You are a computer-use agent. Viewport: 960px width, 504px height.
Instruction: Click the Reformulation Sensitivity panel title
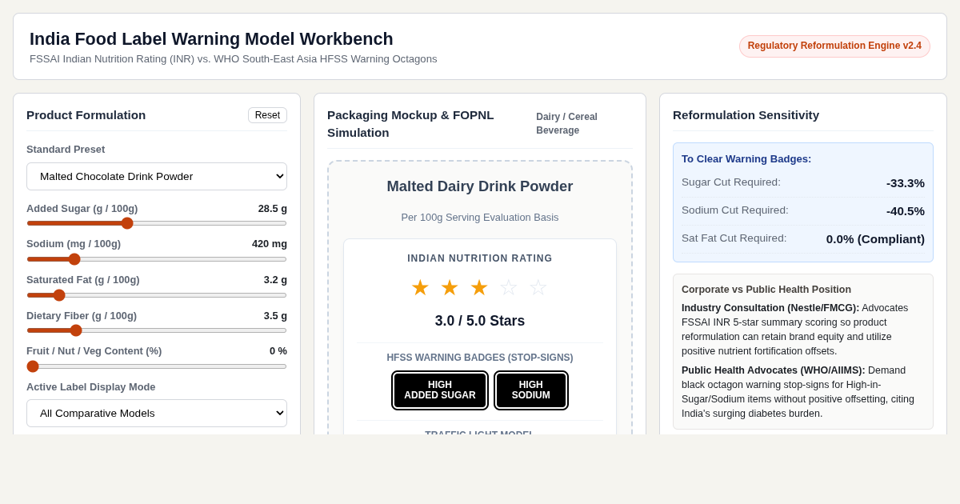coord(746,115)
